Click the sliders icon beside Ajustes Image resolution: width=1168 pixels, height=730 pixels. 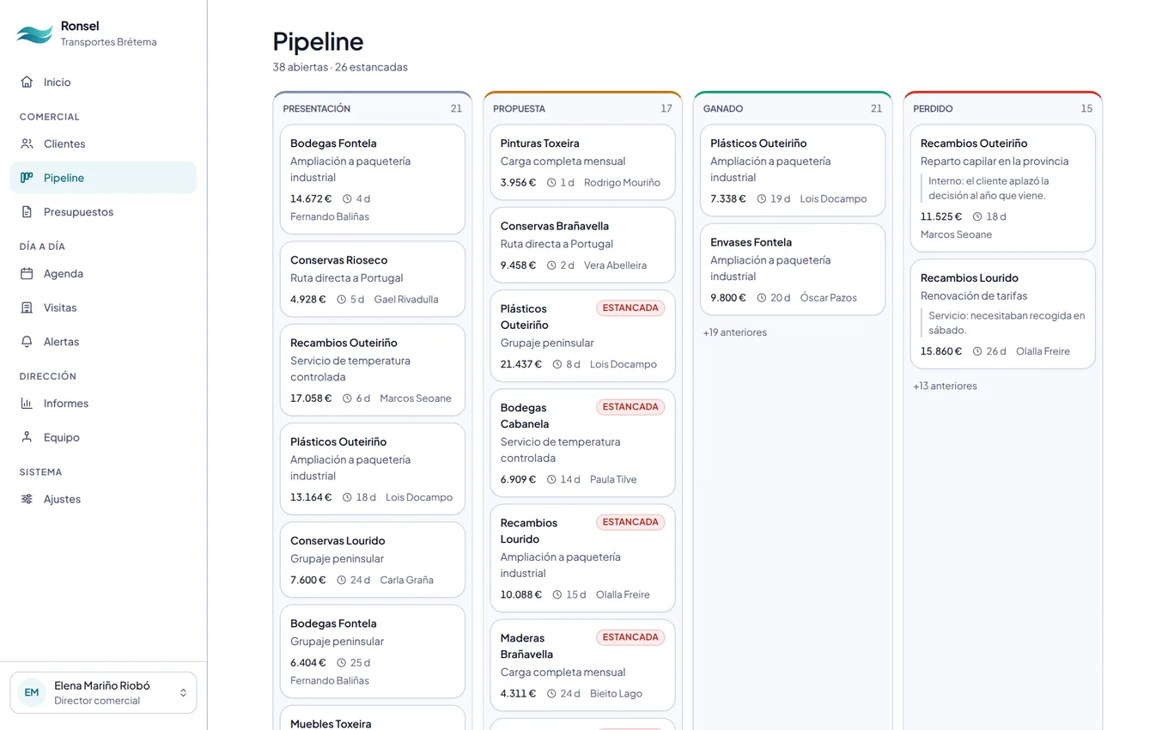tap(27, 499)
